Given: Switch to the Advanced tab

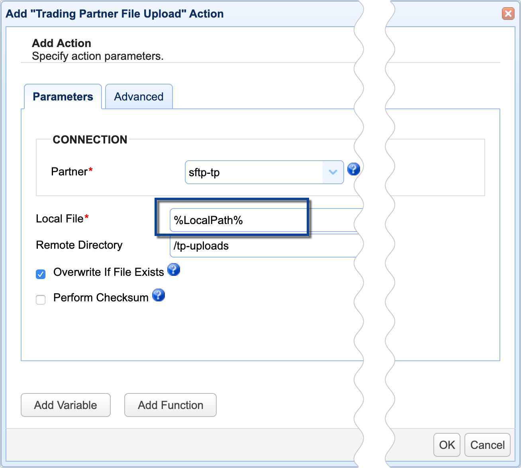Looking at the screenshot, I should coord(139,96).
